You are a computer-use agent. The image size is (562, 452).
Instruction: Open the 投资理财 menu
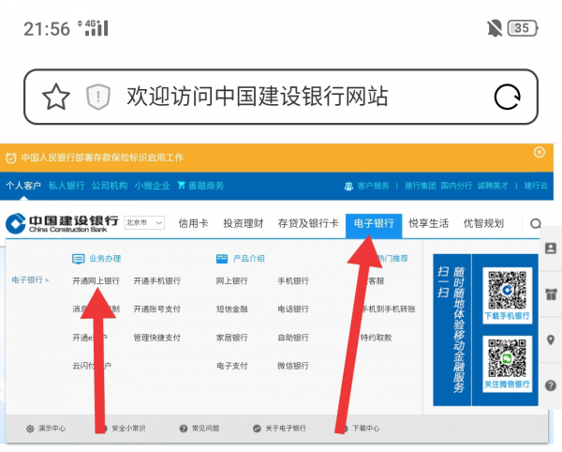click(244, 223)
